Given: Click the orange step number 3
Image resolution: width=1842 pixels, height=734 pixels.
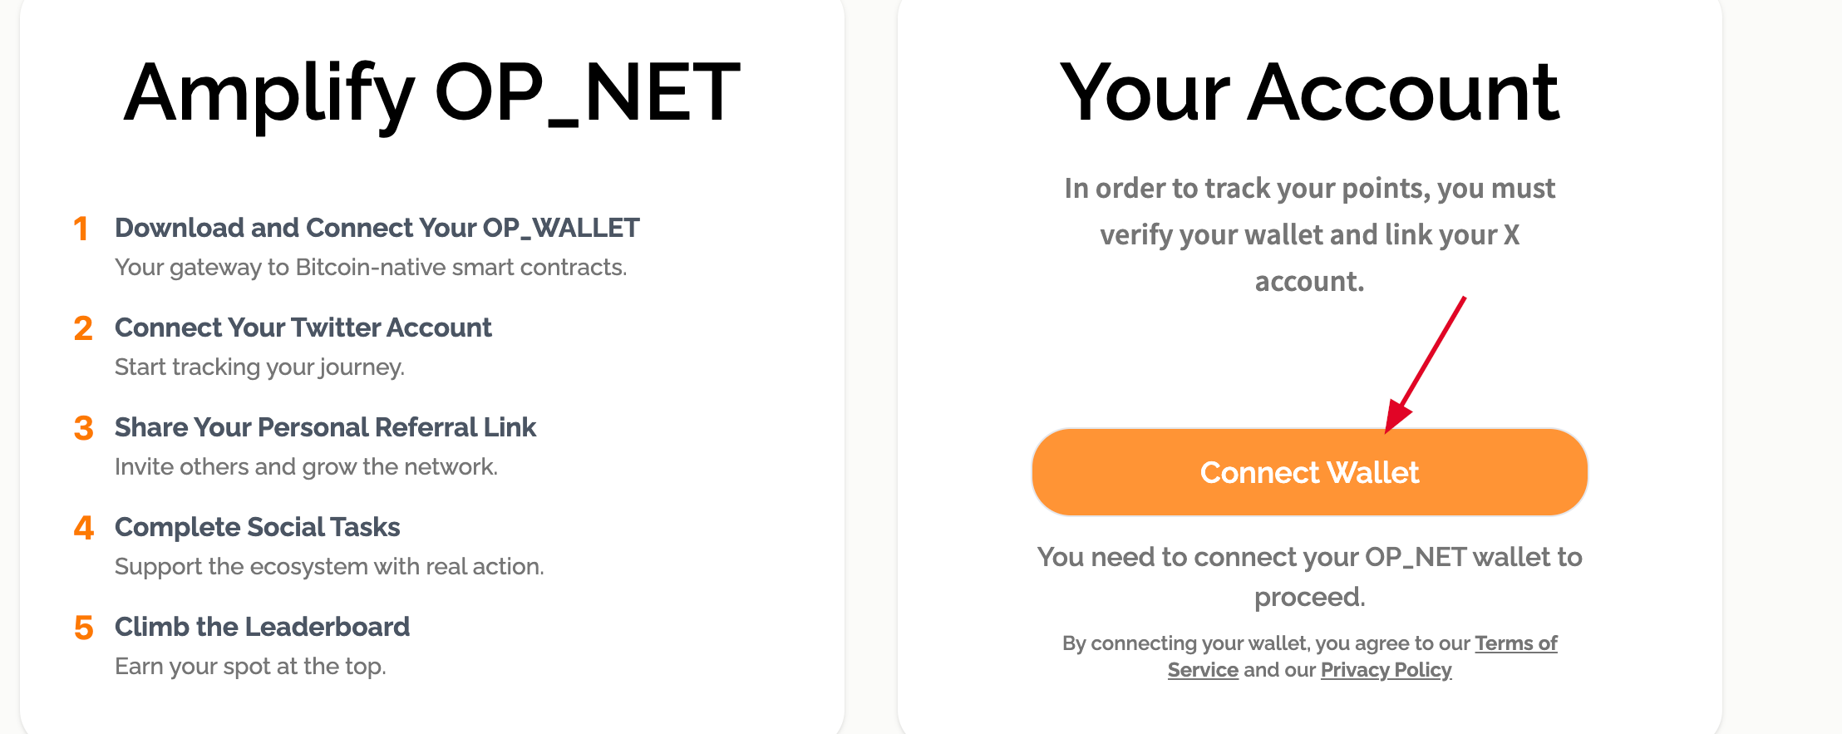Looking at the screenshot, I should point(83,428).
